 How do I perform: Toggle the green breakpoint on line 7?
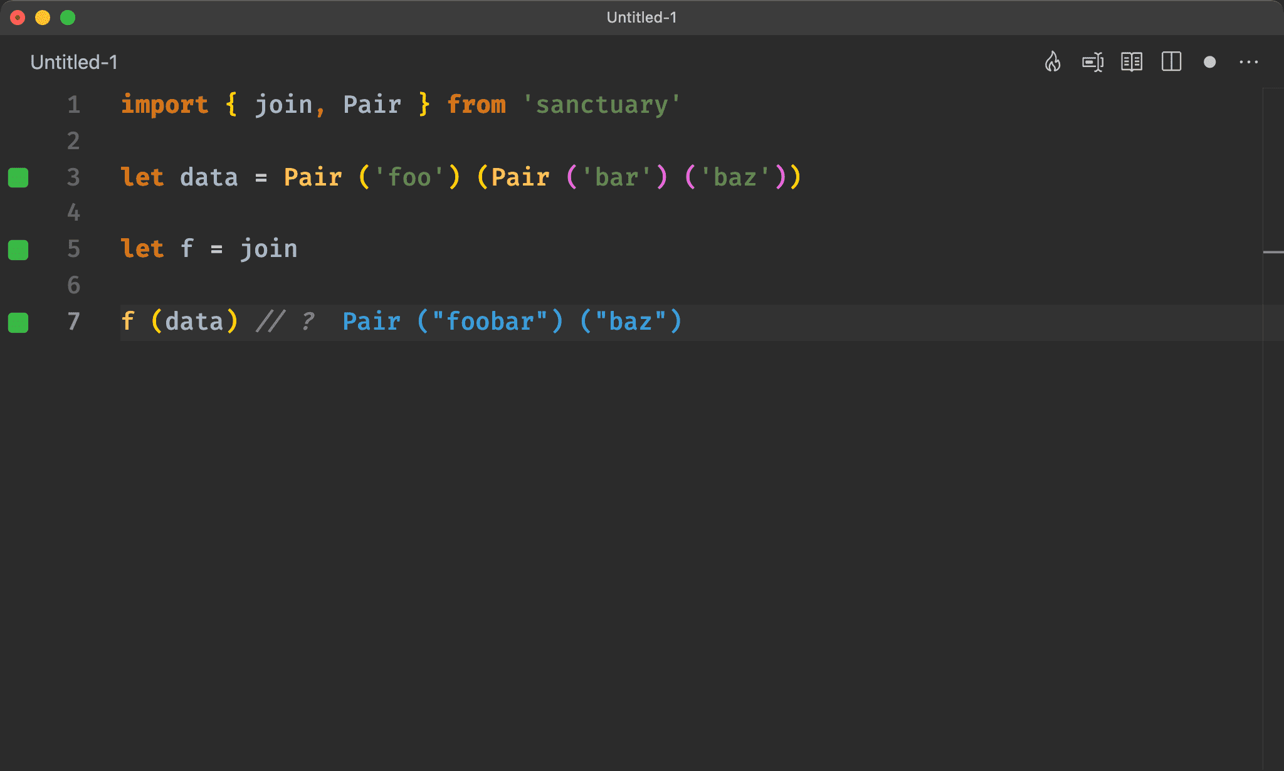(x=19, y=320)
